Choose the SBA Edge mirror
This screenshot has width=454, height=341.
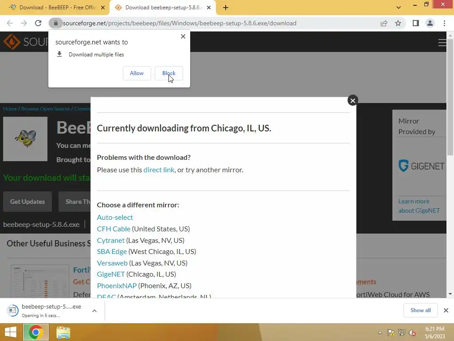pos(112,251)
